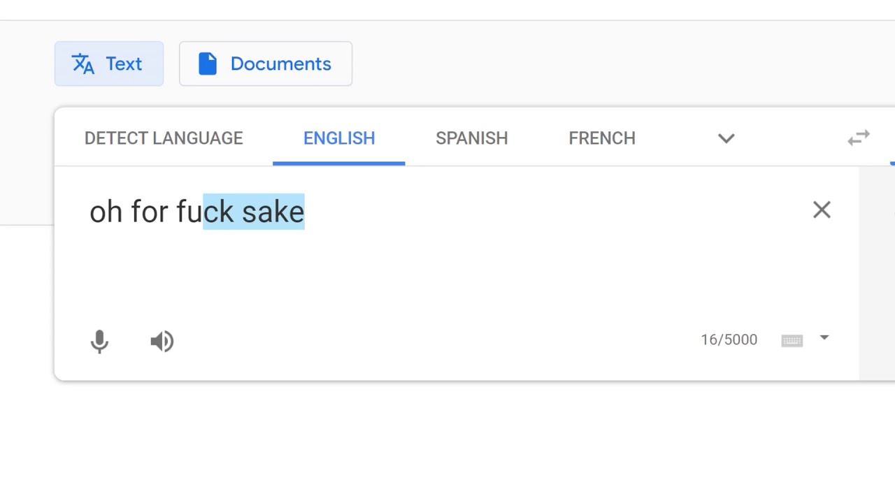Click the 16/5000 character counter
Screen dimensions: 895x503
click(729, 340)
